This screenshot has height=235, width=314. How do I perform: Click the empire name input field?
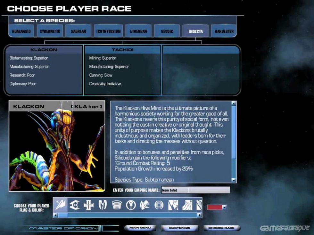coord(195,190)
